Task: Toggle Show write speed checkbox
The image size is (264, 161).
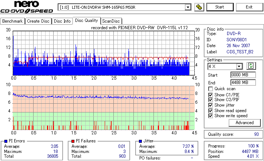Action: [x=210, y=116]
